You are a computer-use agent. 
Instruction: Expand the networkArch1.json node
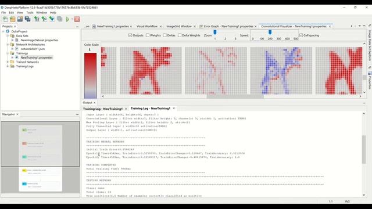click(x=12, y=49)
